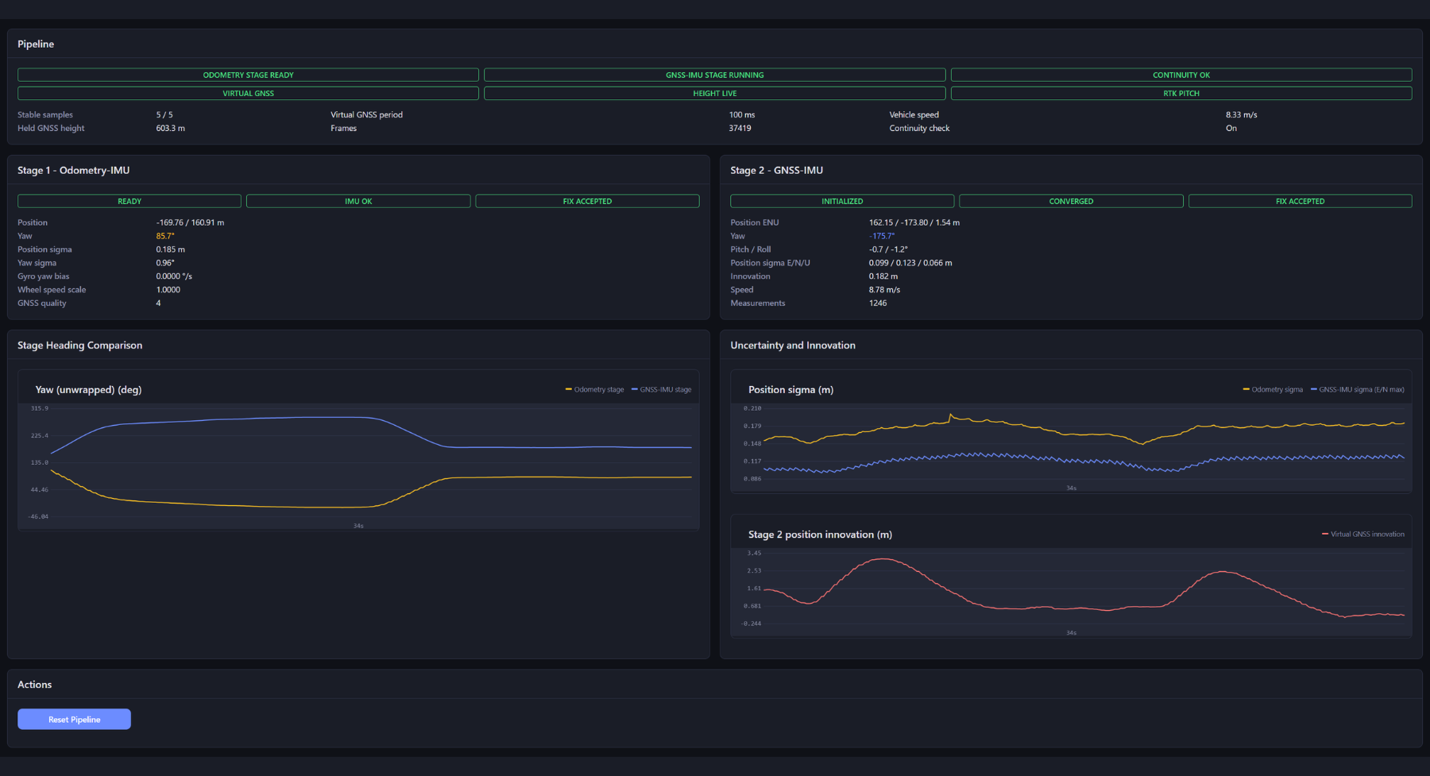Click the VIRTUAL GNSS status badge

248,93
